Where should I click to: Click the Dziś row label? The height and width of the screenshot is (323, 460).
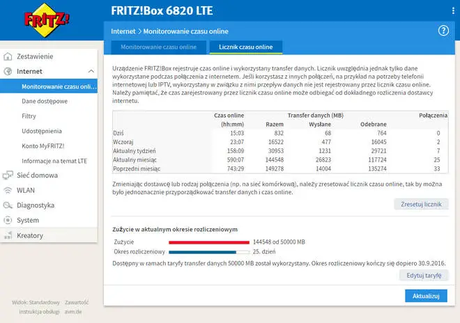coord(118,133)
